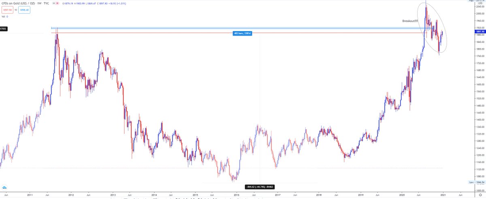Viewport: 486px width, 199px height.
Task: Click the 1200.00 price scale label
Action: click(480, 155)
